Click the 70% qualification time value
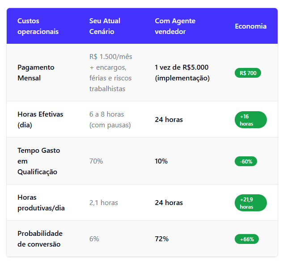Screen dimensions: 283x264 [96, 161]
